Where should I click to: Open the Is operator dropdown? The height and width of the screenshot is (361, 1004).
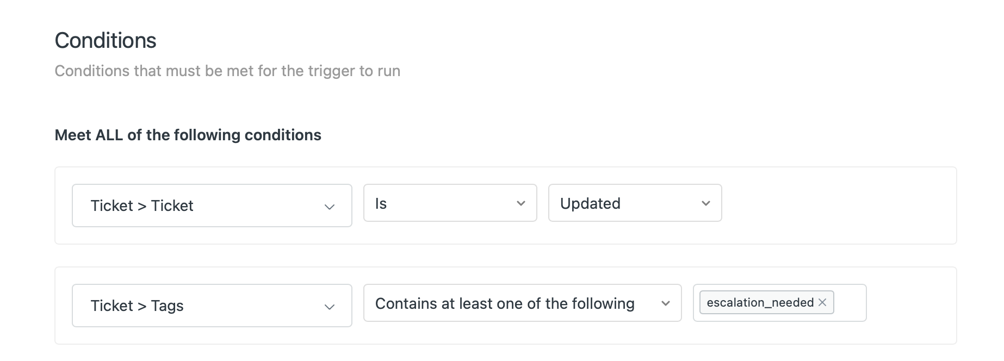450,203
